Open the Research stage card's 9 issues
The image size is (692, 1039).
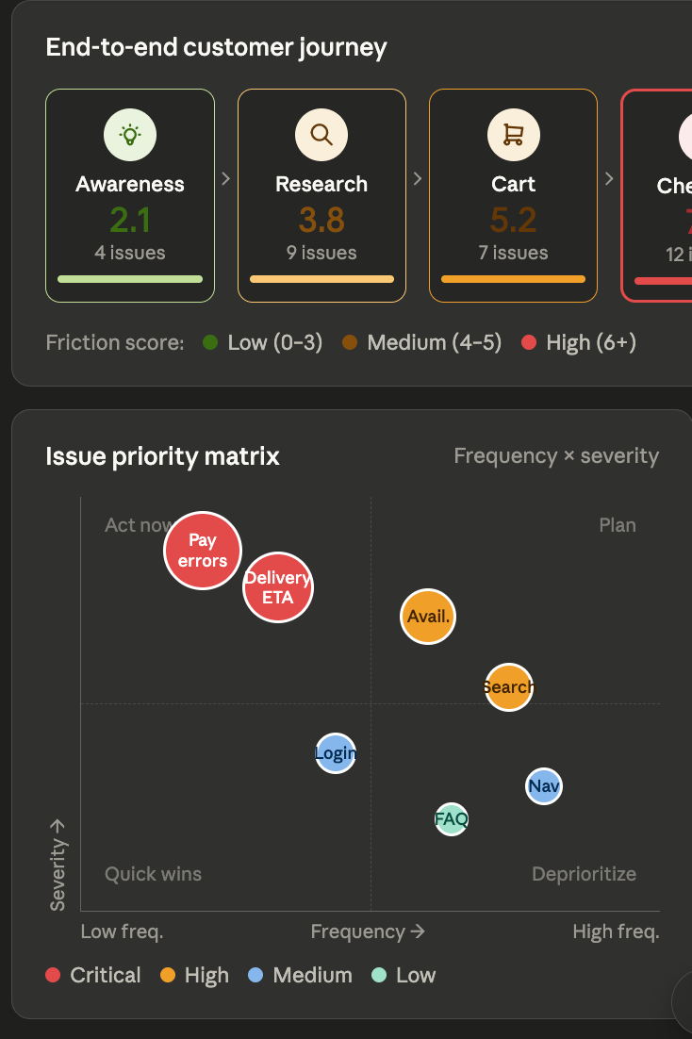tap(321, 253)
